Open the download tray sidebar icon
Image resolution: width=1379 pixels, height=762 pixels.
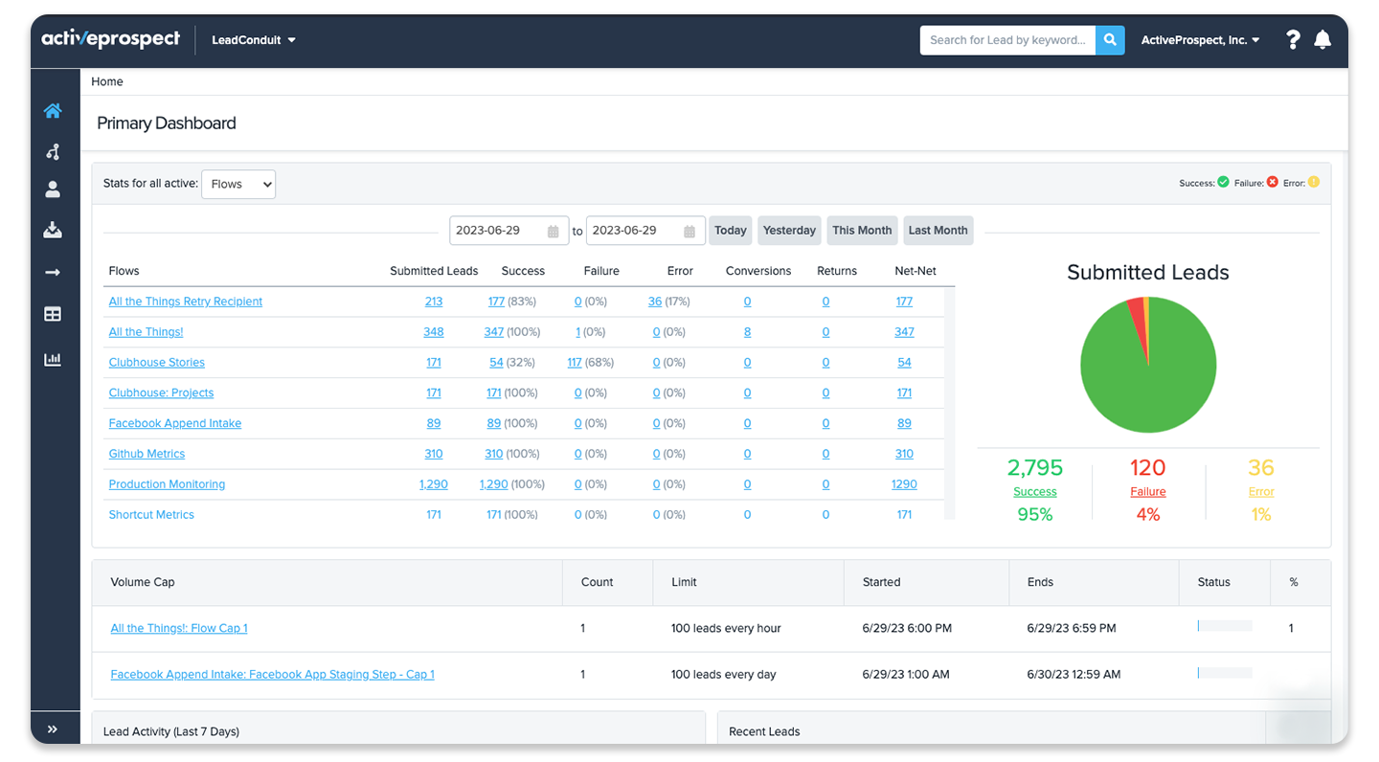[x=53, y=230]
